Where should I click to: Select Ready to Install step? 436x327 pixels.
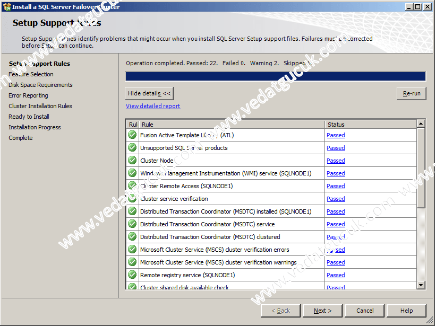(29, 117)
